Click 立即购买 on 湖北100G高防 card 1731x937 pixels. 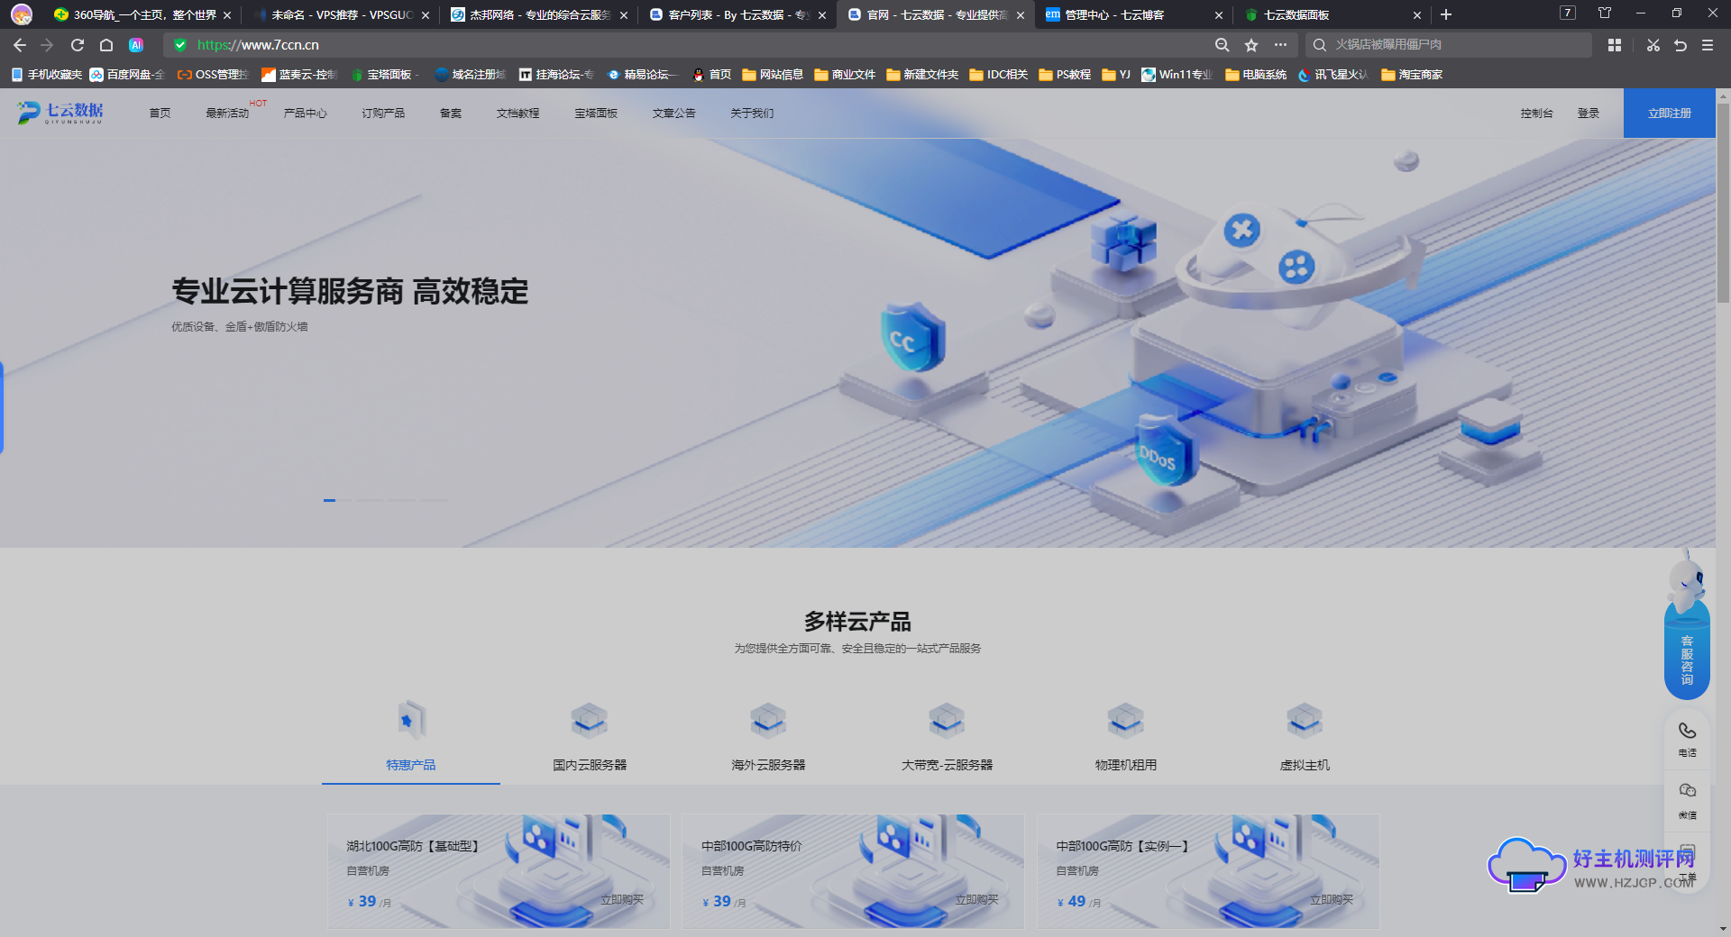[x=622, y=899]
